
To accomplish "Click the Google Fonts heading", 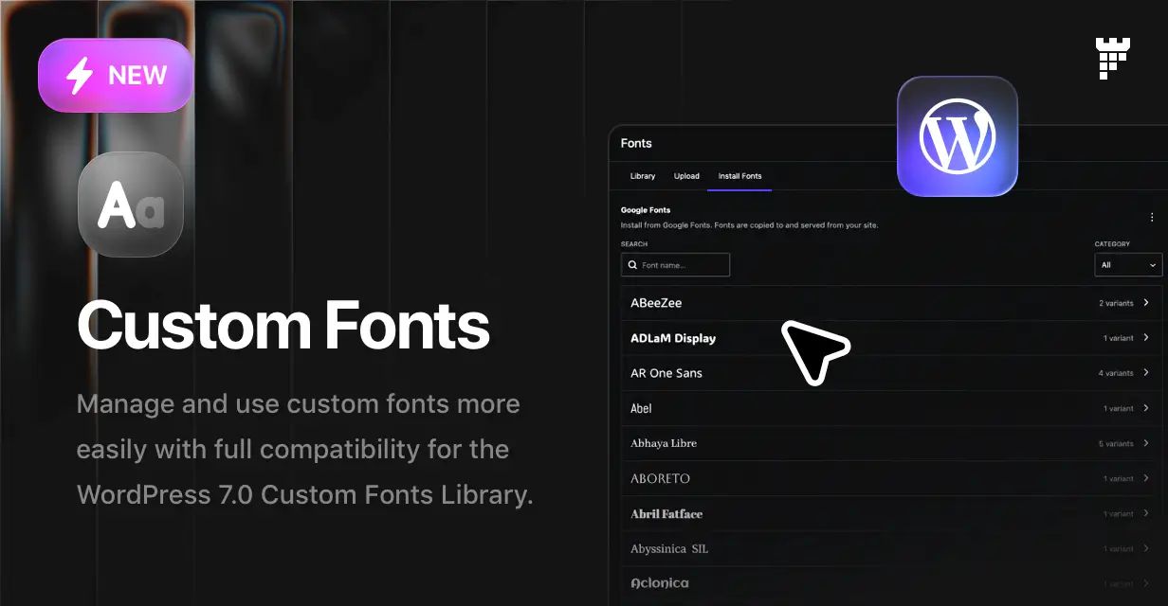I will pos(646,210).
